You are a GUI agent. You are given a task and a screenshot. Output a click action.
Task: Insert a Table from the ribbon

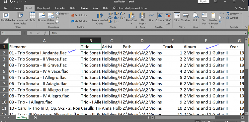[x=32, y=17]
